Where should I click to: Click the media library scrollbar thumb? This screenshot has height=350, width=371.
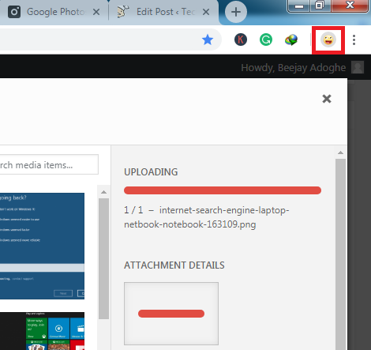click(x=103, y=258)
